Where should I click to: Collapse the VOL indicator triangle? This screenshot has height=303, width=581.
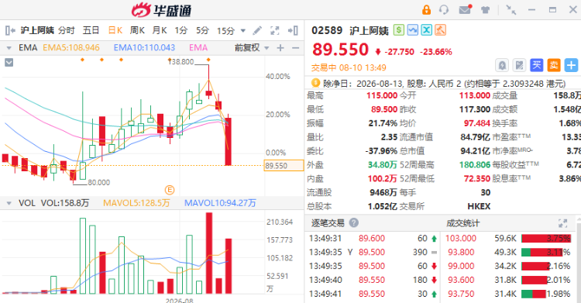point(9,203)
